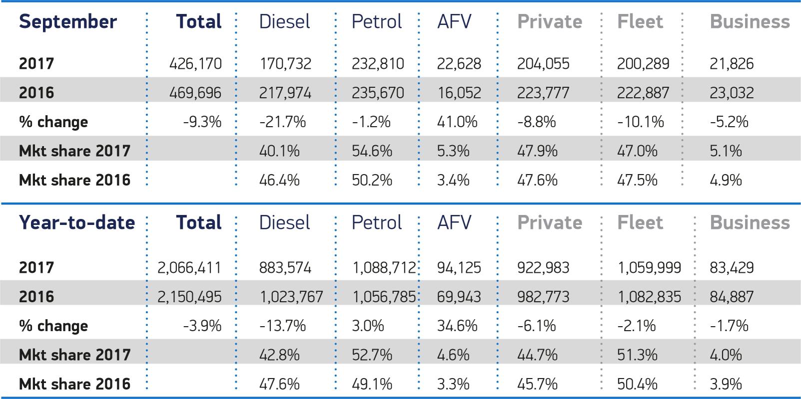Select the 1,088,712 petrol figure

(384, 268)
